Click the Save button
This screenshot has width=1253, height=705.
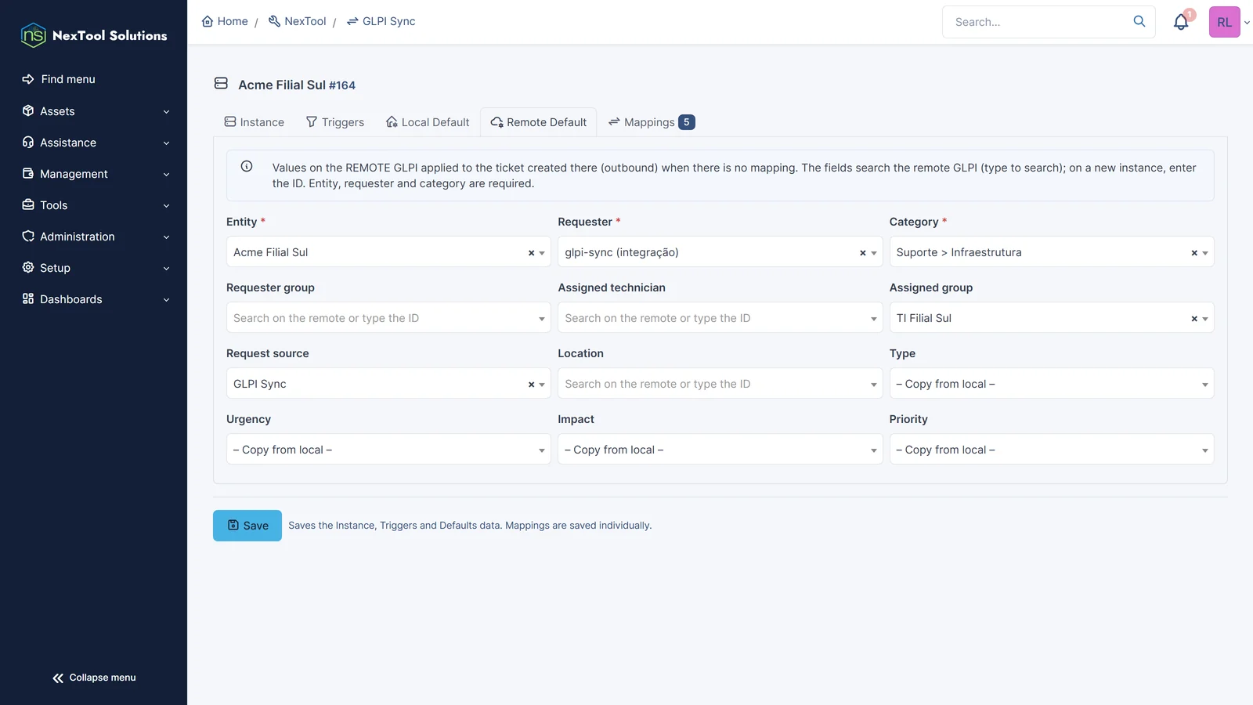247,526
